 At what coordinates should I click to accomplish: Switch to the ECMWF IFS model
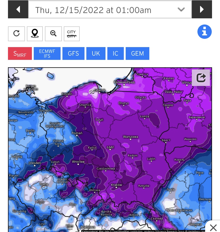click(47, 53)
